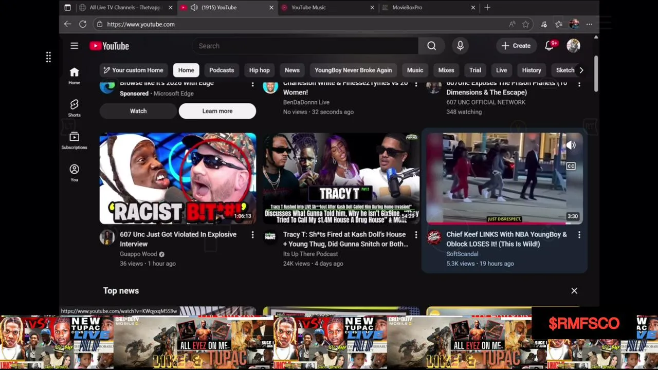Click the search magnifier button

tap(431, 46)
